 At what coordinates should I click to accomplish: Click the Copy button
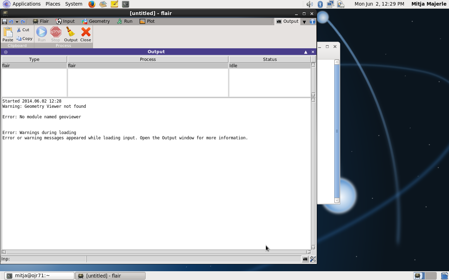tap(24, 38)
